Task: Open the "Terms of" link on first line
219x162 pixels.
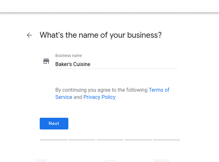Action: pos(159,90)
